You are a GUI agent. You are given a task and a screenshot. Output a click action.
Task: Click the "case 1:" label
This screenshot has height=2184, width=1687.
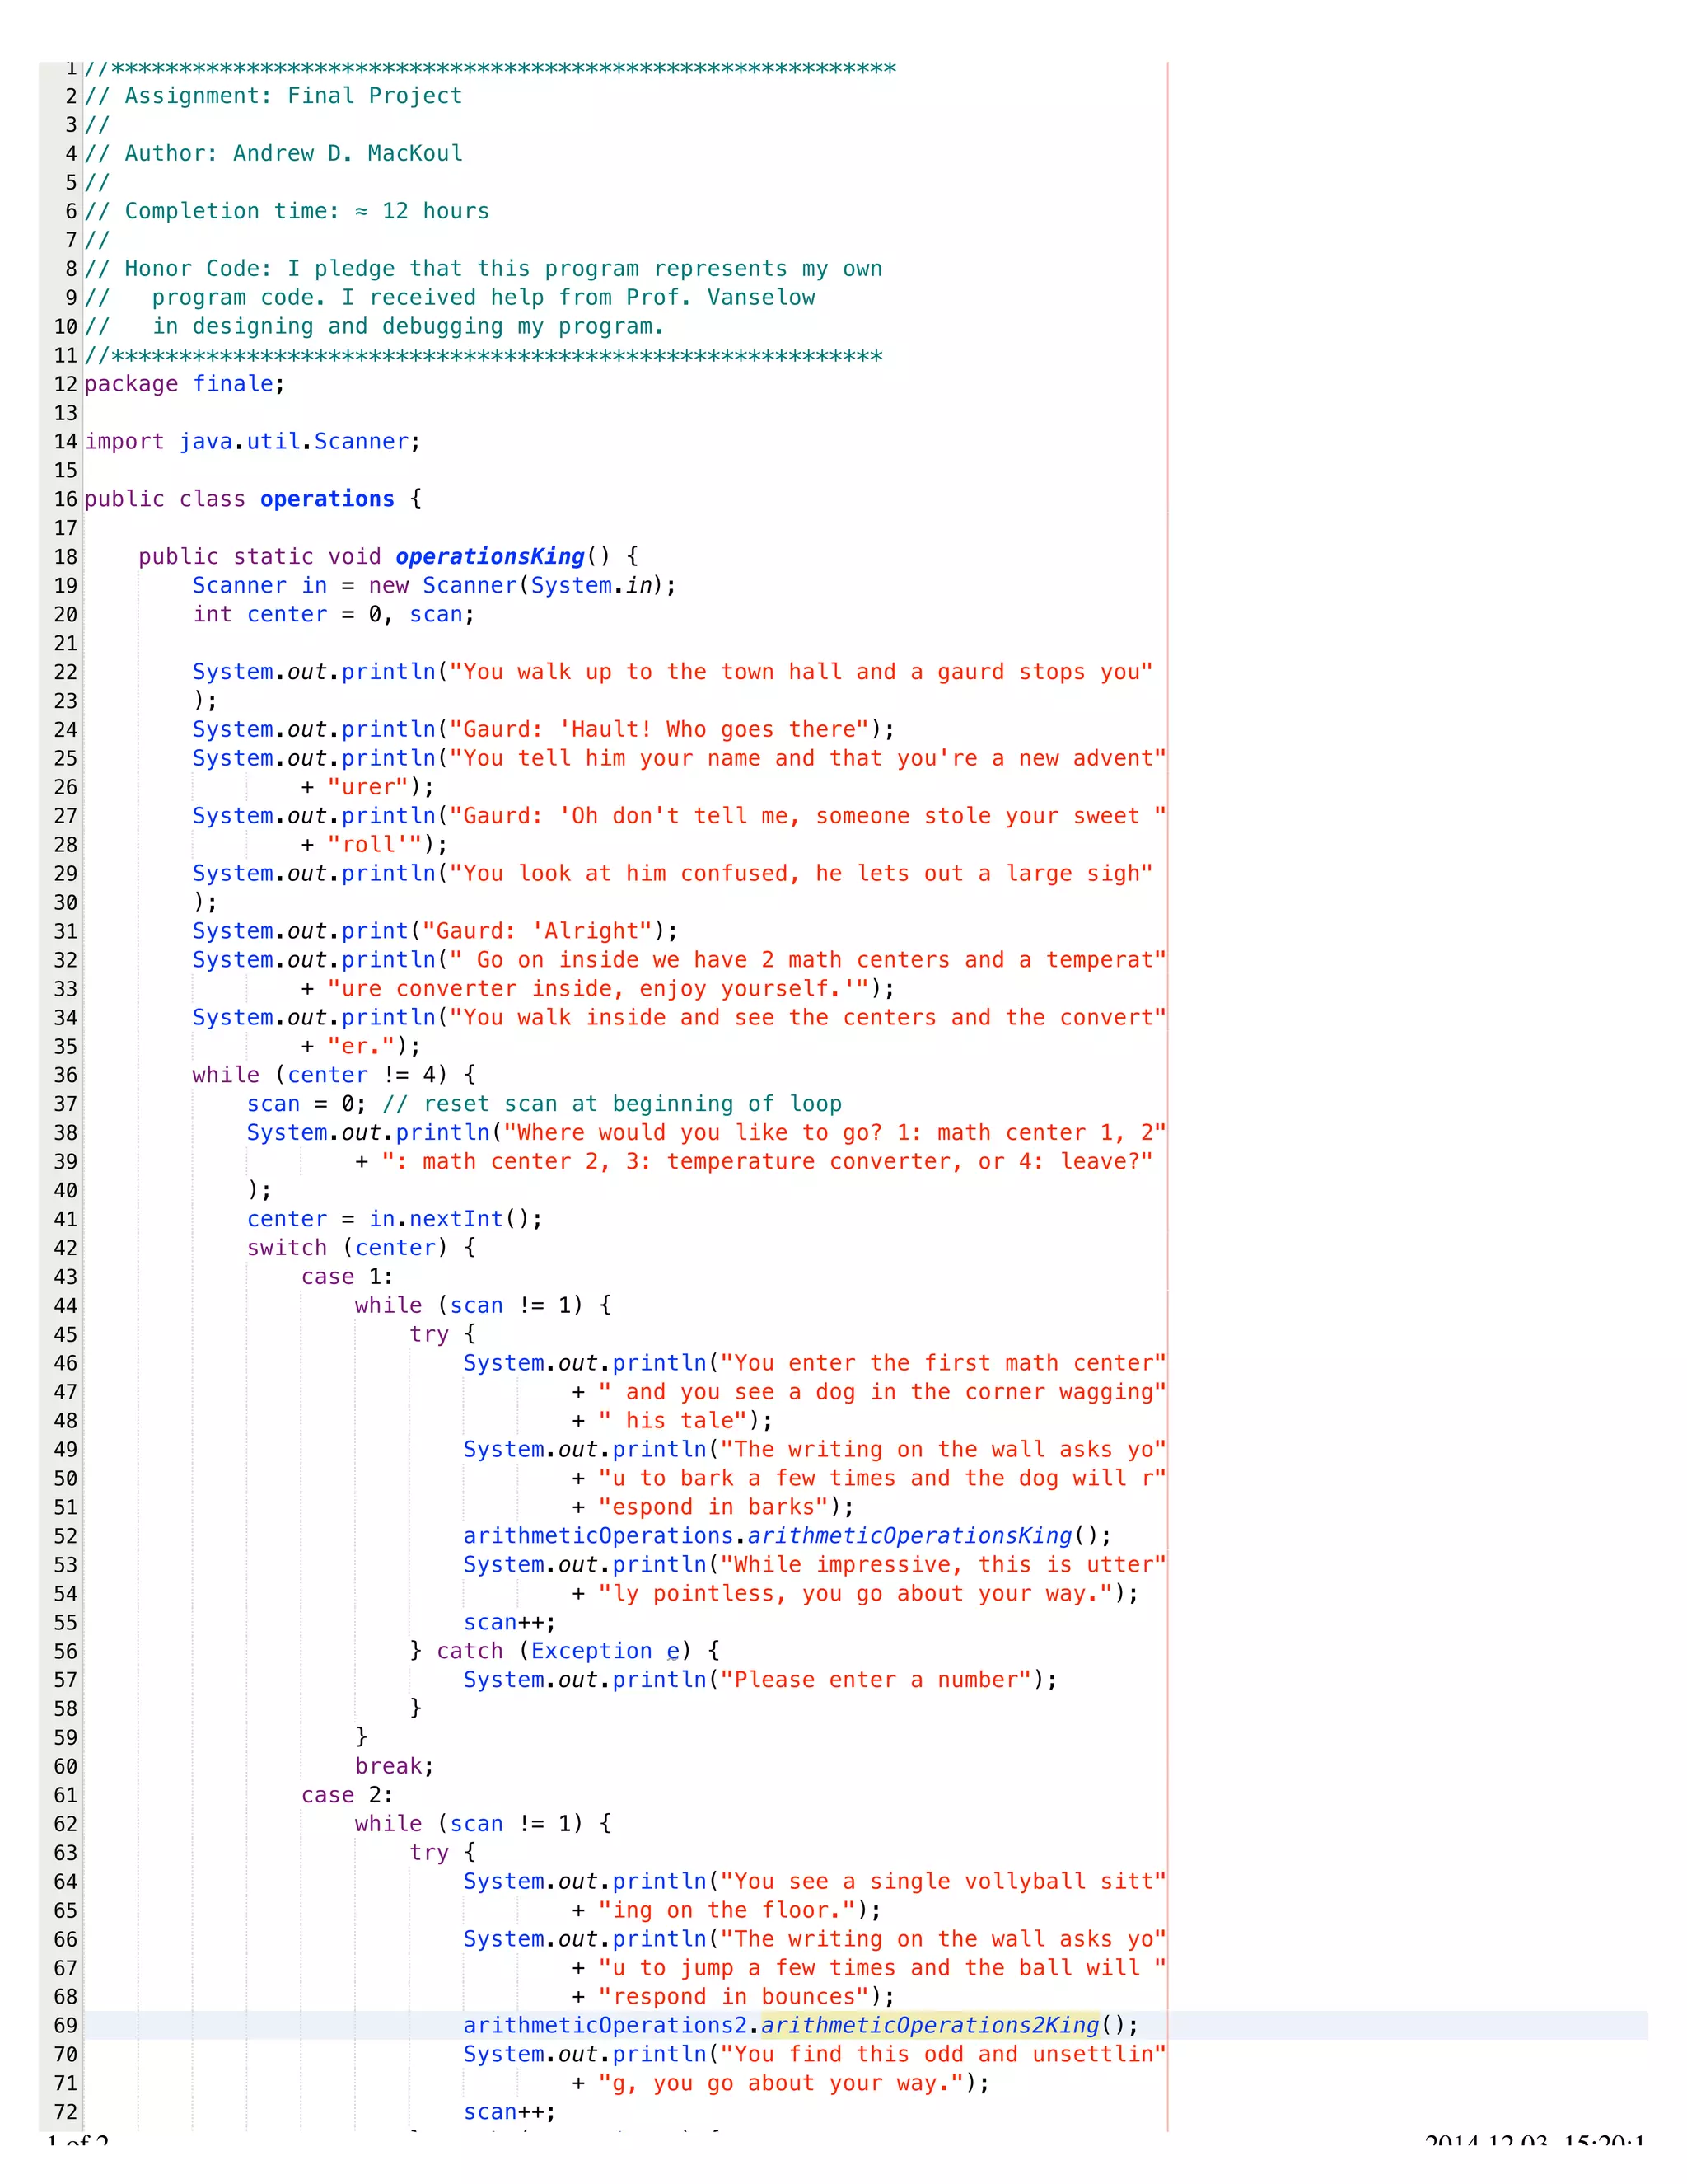(x=347, y=1277)
